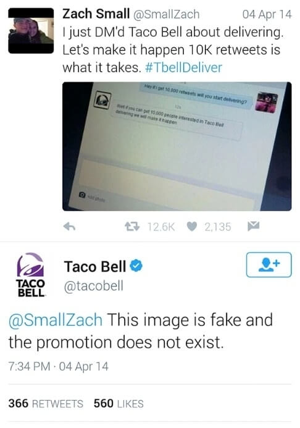Image resolution: width=300 pixels, height=428 pixels.
Task: Click the 12.6K retweet count
Action: pyautogui.click(x=161, y=227)
